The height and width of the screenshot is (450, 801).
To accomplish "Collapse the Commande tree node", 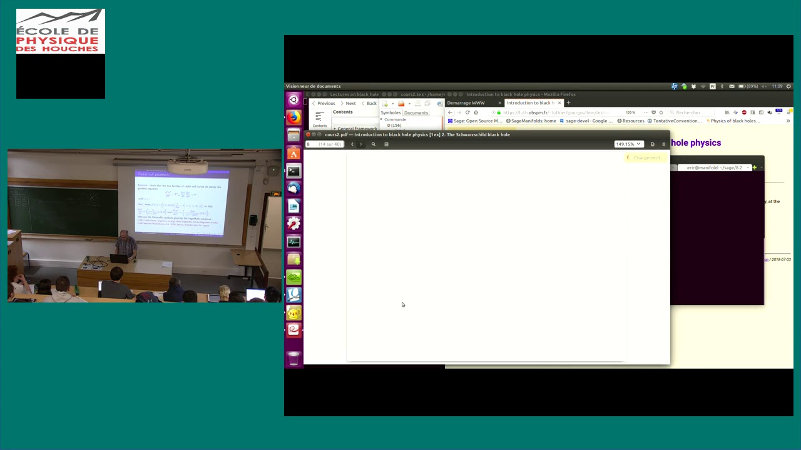I will [x=382, y=119].
